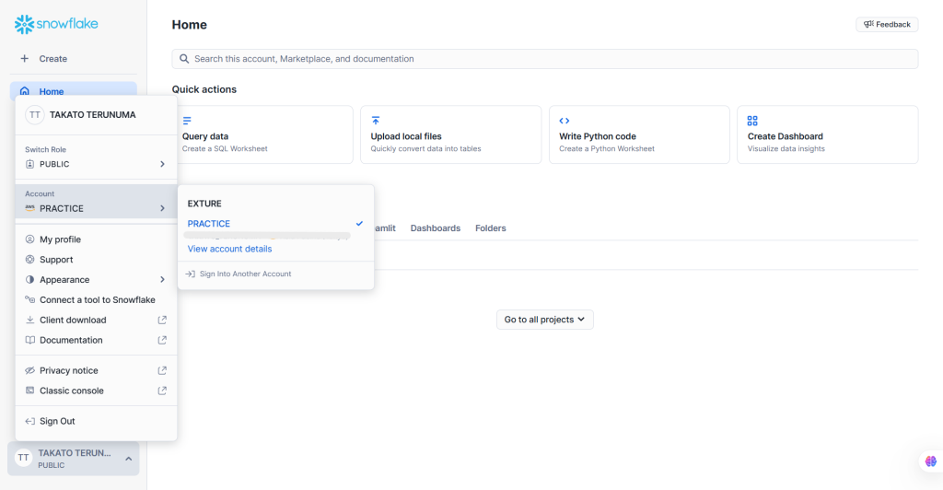Open Support menu item
This screenshot has width=943, height=490.
tap(96, 259)
